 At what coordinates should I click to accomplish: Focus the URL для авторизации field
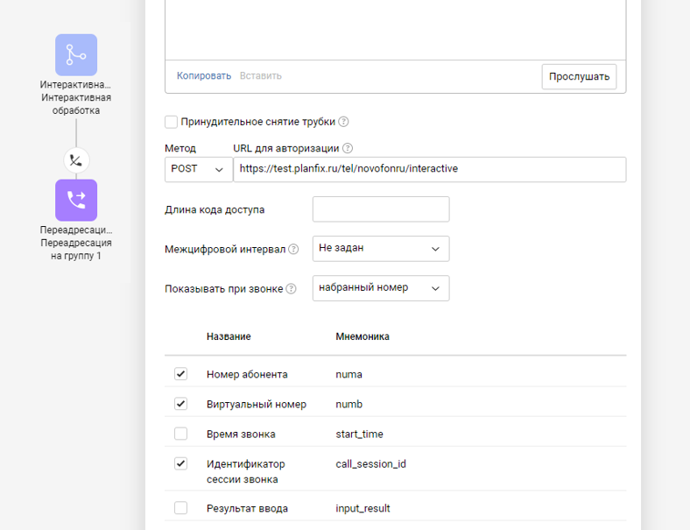429,169
